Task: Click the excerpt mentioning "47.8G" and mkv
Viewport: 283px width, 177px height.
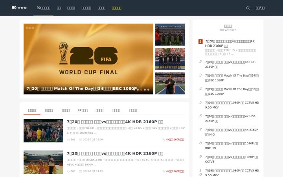Action: (126, 131)
